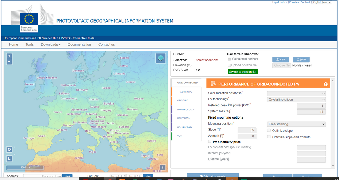Image resolution: width=339 pixels, height=180 pixels.
Task: Open Contact us in navigation bar
Action: pyautogui.click(x=106, y=45)
